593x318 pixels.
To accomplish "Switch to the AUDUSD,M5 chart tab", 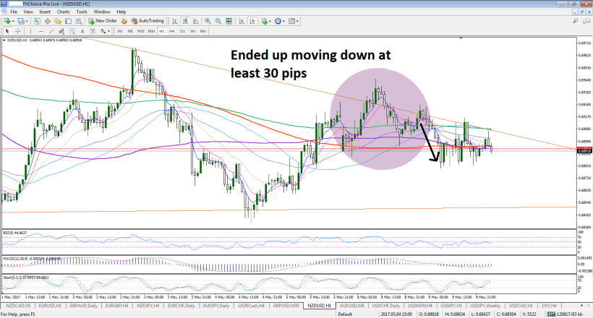I will pyautogui.click(x=351, y=306).
